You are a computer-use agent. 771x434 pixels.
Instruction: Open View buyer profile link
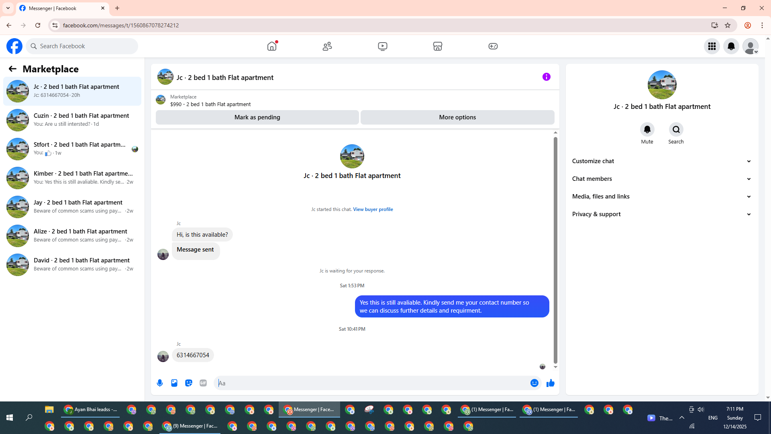373,209
